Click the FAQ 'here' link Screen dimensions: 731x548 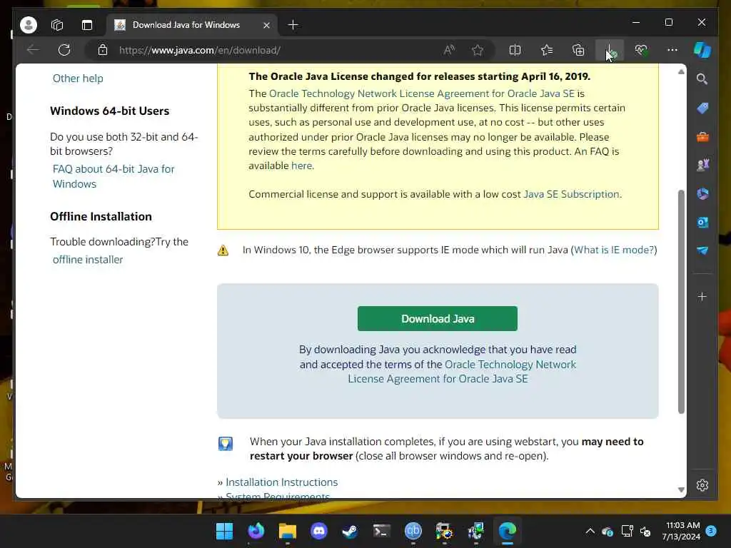(x=302, y=166)
